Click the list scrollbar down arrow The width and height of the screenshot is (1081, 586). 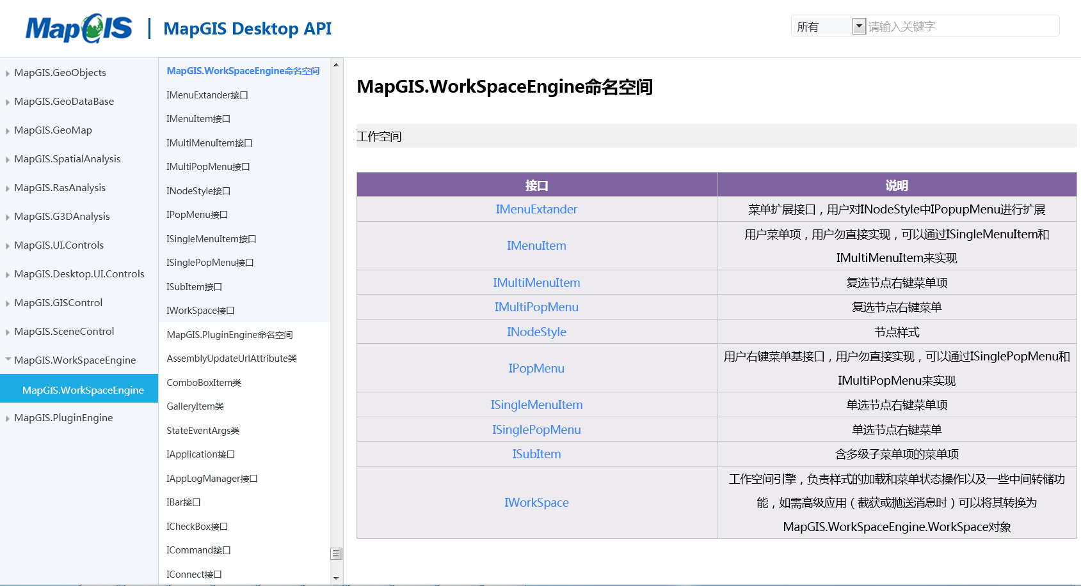[x=337, y=578]
